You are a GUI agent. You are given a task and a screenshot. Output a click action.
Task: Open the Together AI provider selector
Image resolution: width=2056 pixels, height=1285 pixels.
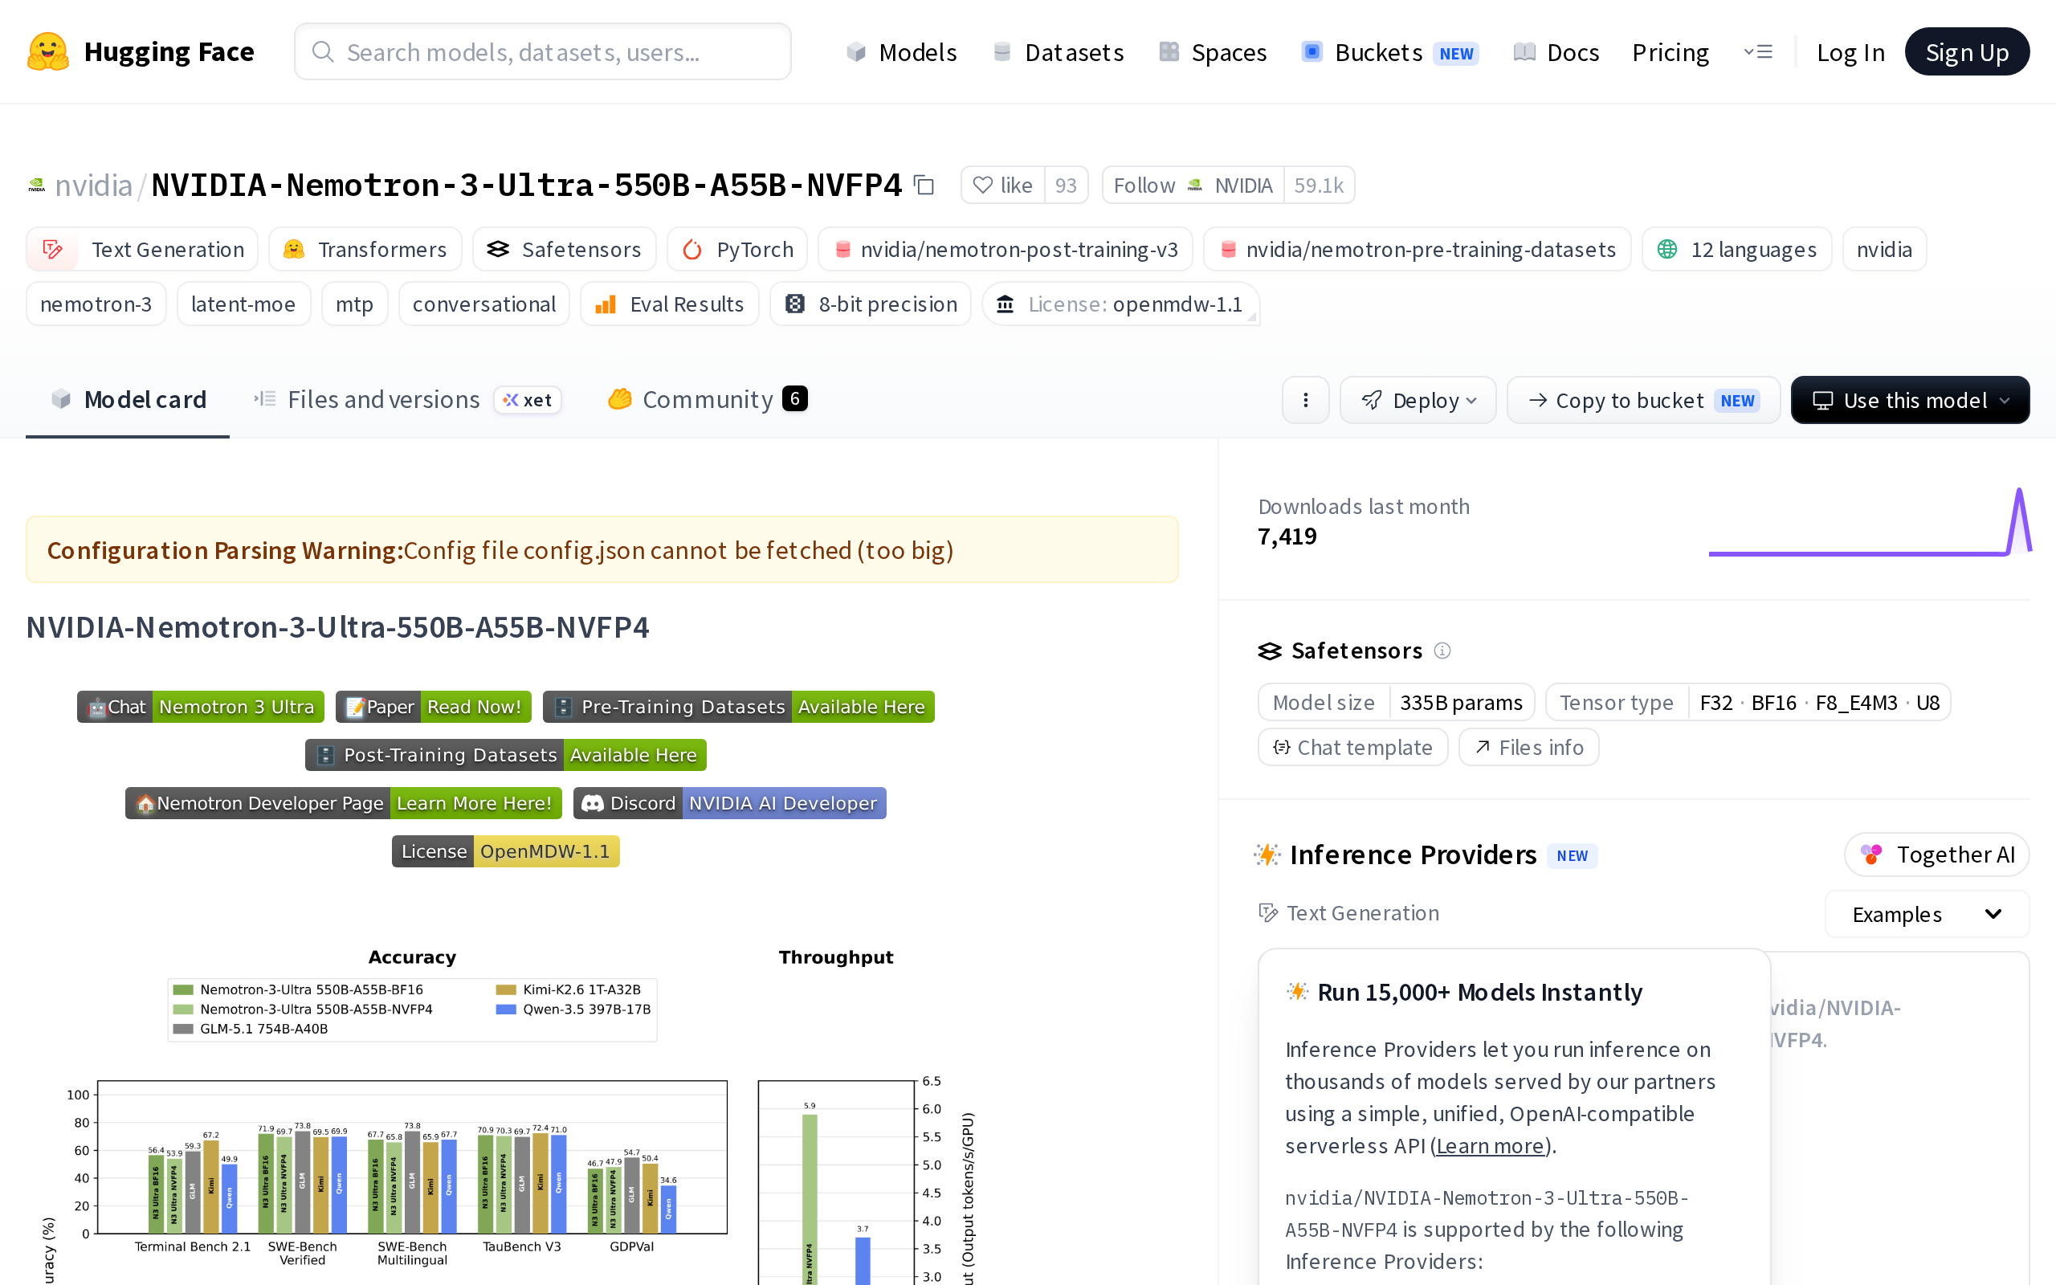[1936, 855]
